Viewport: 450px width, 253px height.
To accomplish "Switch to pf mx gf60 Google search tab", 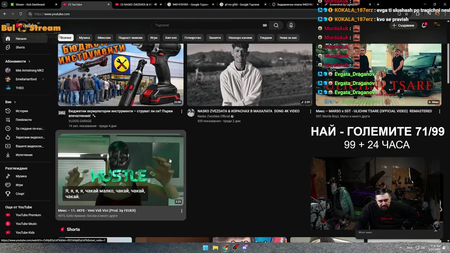I will click(243, 5).
